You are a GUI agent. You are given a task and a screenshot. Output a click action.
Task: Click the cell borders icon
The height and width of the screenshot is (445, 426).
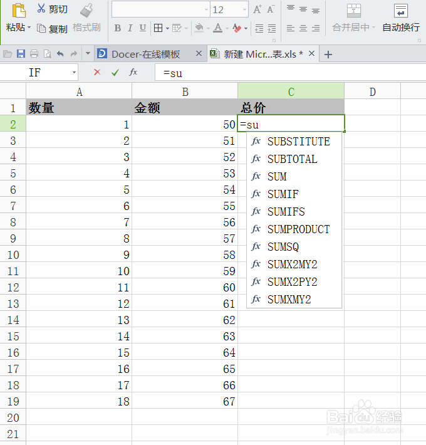point(158,28)
